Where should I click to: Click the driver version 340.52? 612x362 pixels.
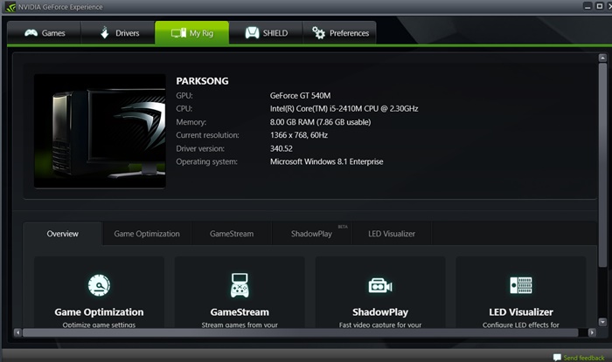point(281,148)
